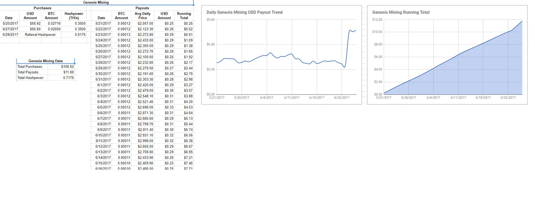Click 6/18/2017 axis label on running total chart
The width and height of the screenshot is (535, 200).
(483, 97)
